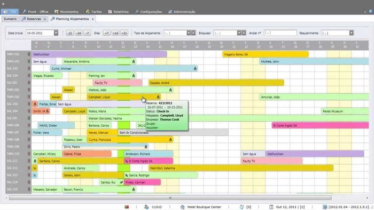
Task: Expand the Tipo de Alojamento dropdown
Action: coord(189,33)
